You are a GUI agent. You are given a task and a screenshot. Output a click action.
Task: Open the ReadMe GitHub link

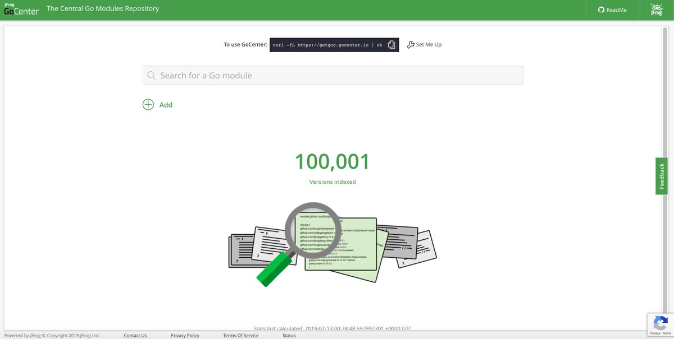click(612, 10)
